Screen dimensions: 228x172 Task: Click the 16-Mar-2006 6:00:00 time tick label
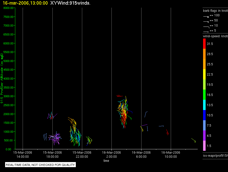pyautogui.click(x=141, y=154)
